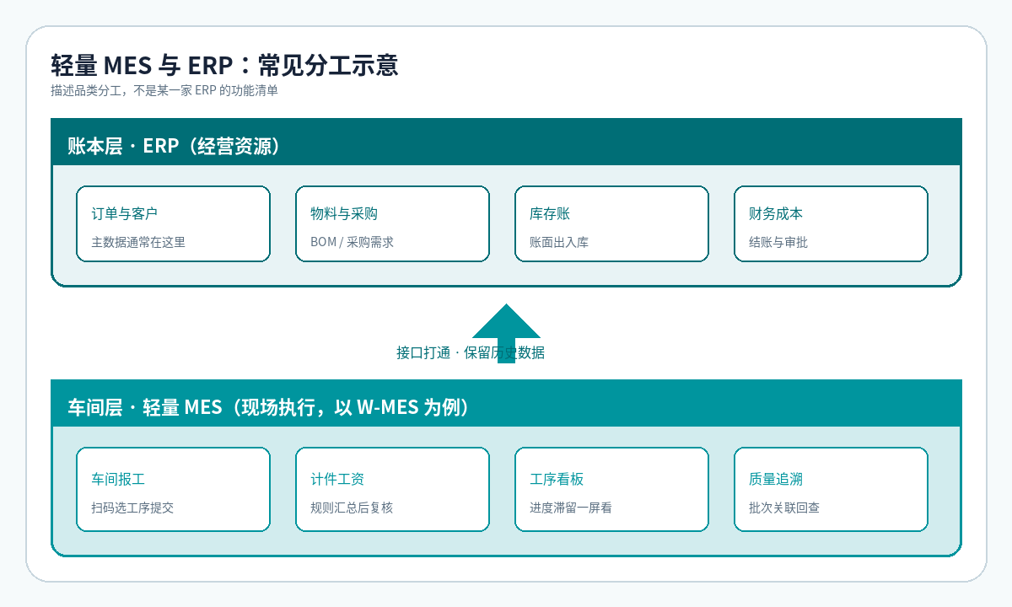Click the 'BOM / 采购需求' description

click(x=352, y=242)
